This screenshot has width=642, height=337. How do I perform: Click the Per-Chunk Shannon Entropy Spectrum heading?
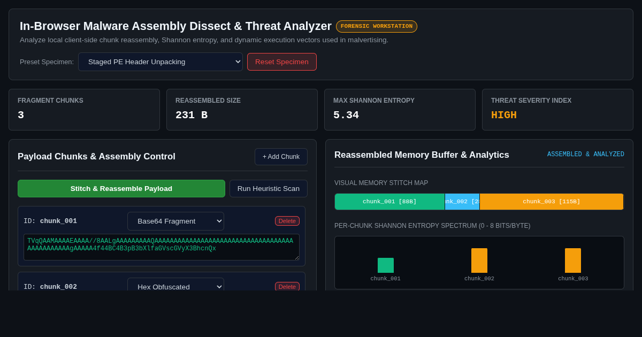tap(432, 226)
